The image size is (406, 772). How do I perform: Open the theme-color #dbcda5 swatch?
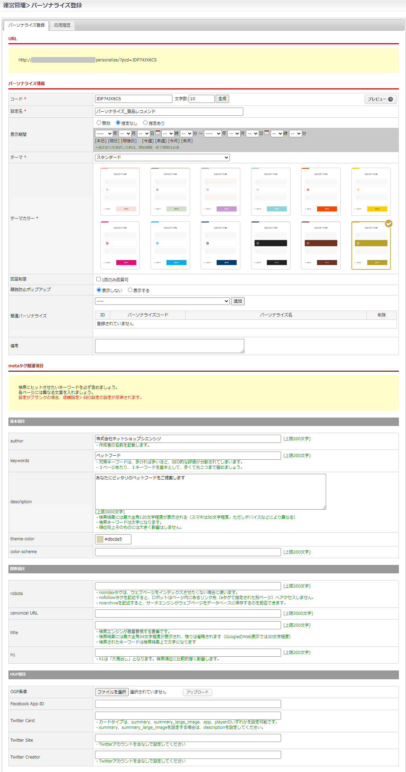click(100, 539)
